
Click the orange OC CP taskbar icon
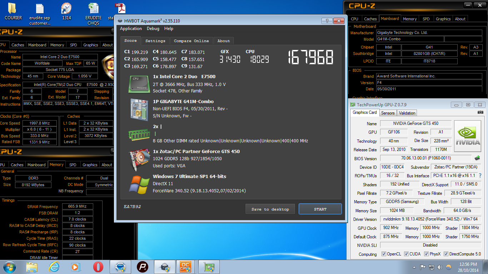point(185,267)
